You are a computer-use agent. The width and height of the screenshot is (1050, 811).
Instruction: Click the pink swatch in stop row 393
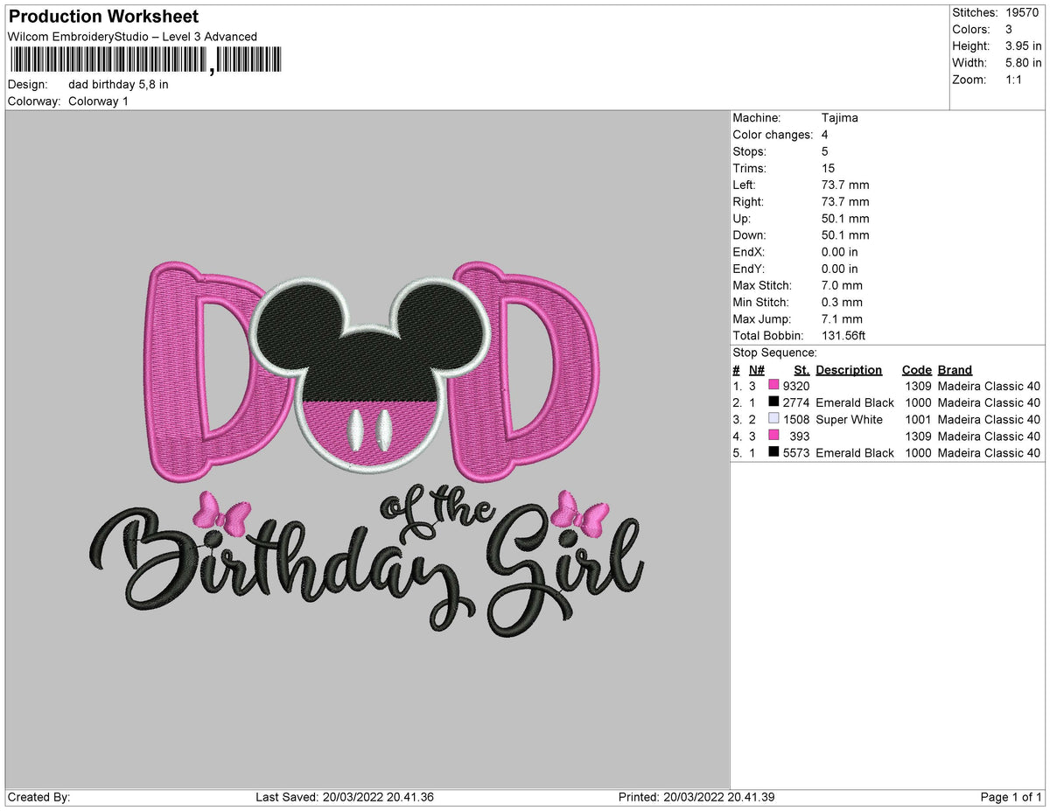[773, 436]
